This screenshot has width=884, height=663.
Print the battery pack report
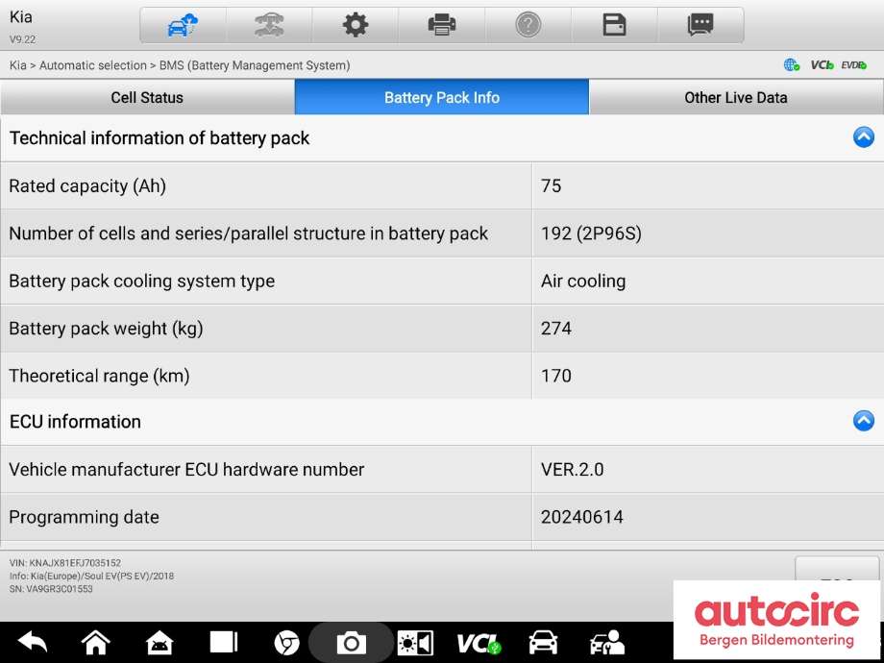pyautogui.click(x=442, y=25)
